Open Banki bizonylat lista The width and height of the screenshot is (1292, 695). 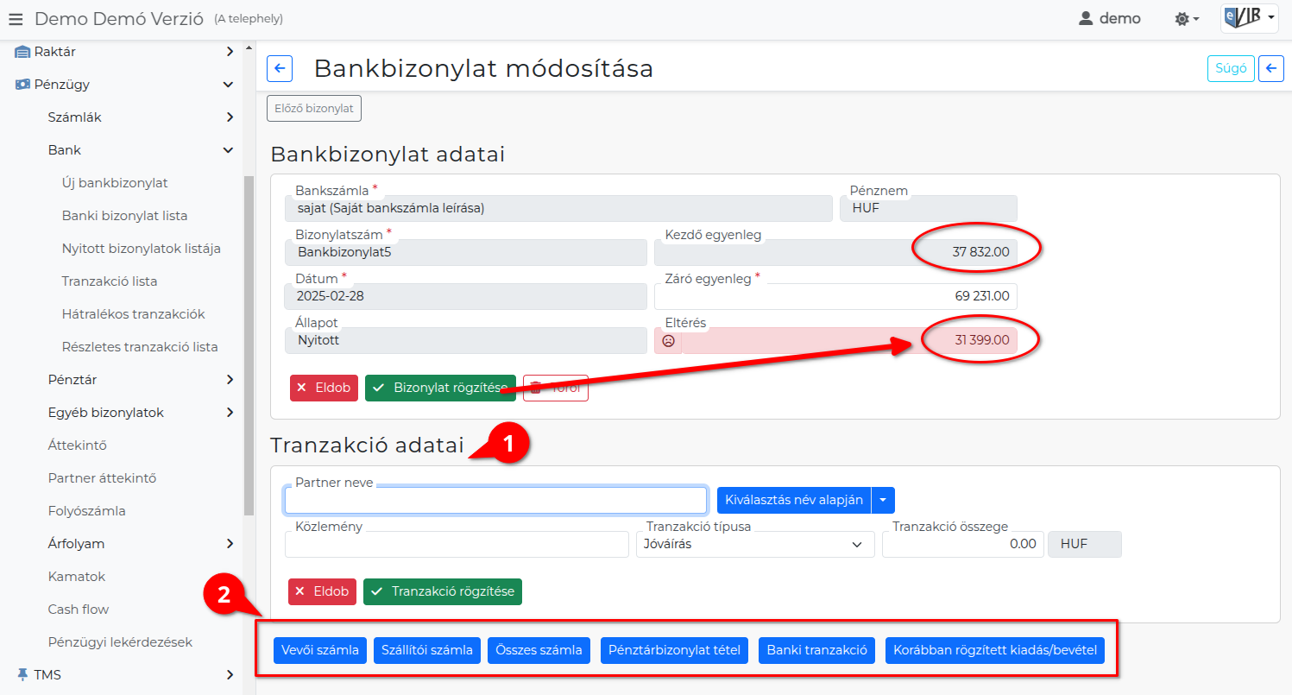124,216
